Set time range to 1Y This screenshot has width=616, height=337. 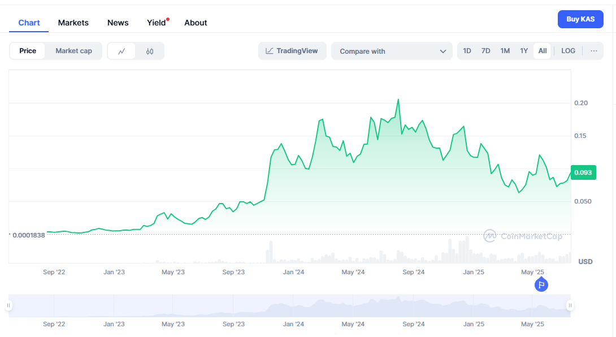[x=524, y=51]
